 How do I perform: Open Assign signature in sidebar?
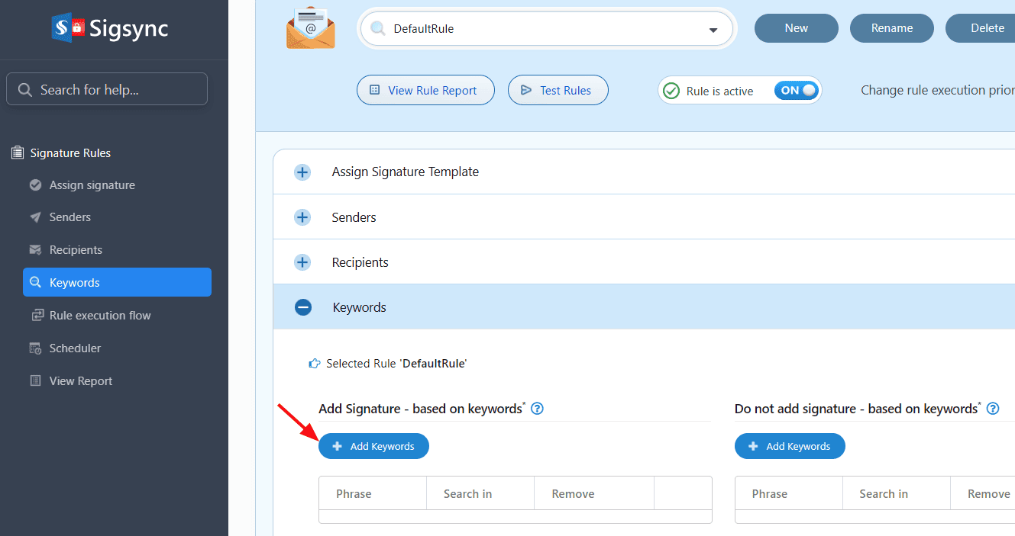click(92, 185)
